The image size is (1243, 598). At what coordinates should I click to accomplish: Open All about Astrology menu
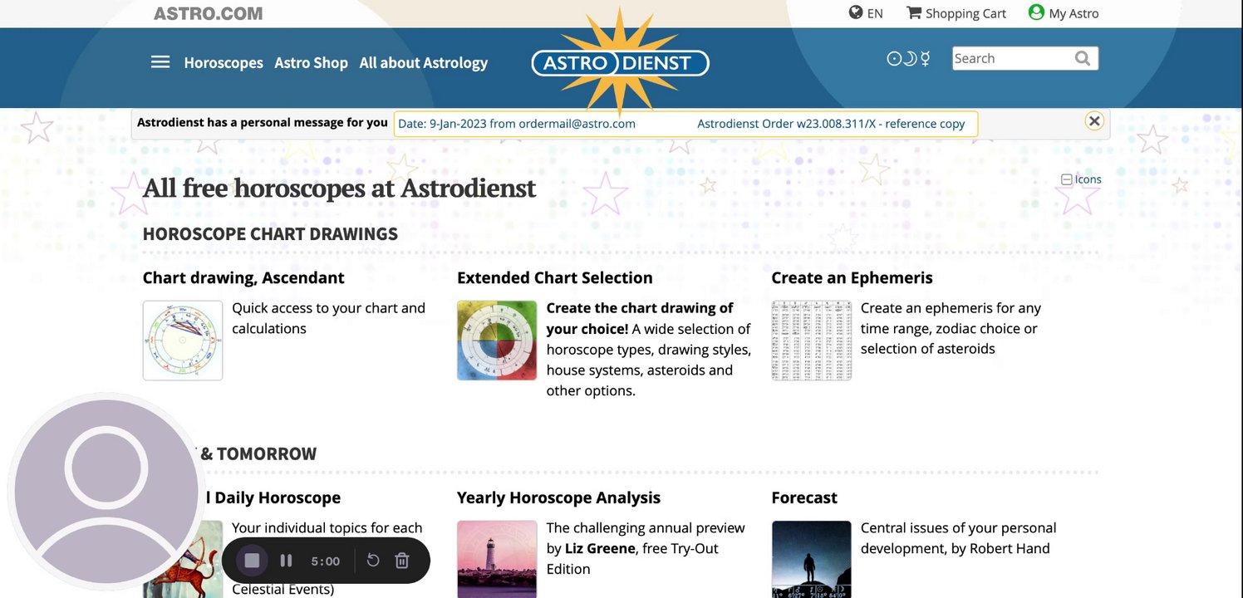tap(424, 63)
